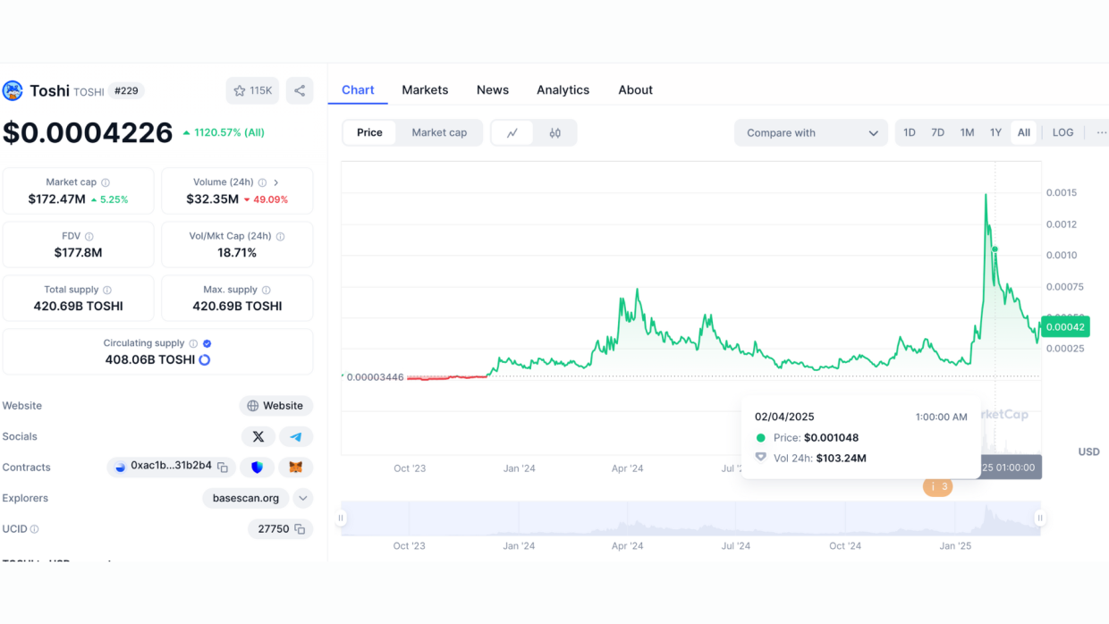Set chart range to 1Y

coord(995,132)
